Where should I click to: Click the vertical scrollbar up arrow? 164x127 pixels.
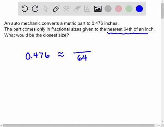click(x=162, y=1)
